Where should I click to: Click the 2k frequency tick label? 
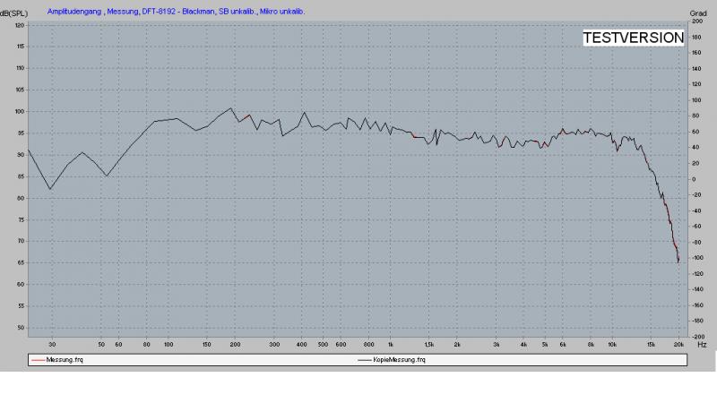457,345
